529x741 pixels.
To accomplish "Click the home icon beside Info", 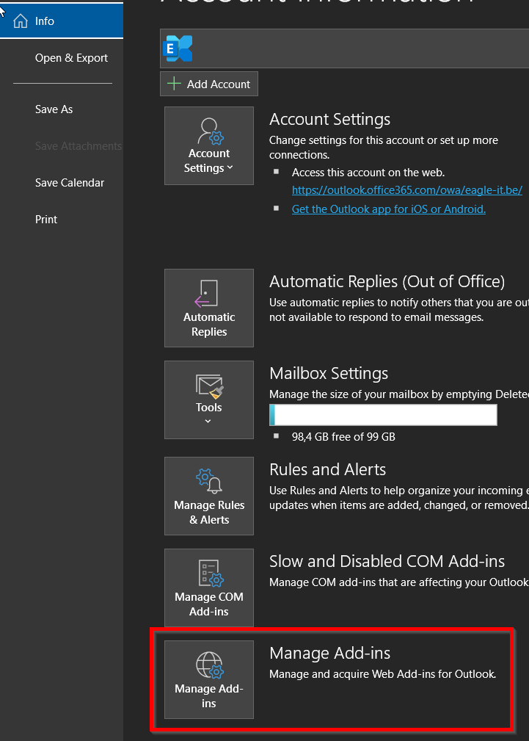I will (x=21, y=21).
